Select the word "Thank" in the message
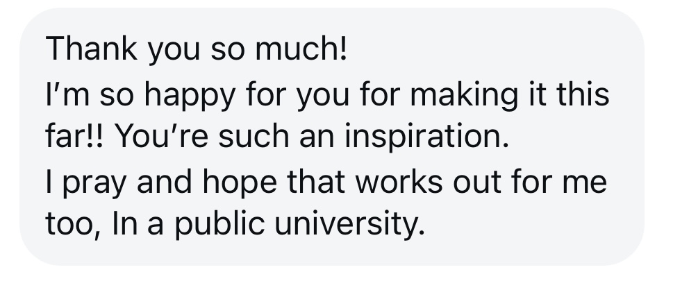 pos(92,49)
